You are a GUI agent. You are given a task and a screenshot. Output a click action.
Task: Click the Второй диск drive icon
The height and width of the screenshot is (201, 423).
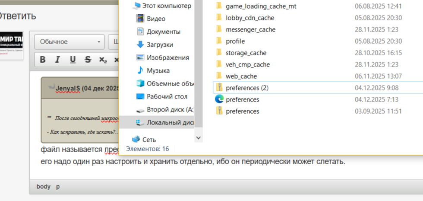point(140,110)
